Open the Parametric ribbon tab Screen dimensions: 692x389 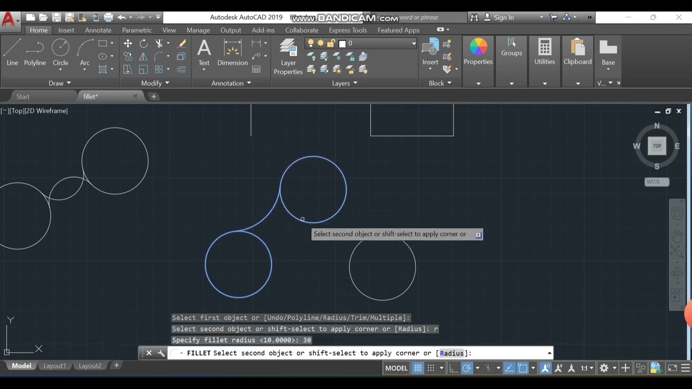(x=137, y=30)
